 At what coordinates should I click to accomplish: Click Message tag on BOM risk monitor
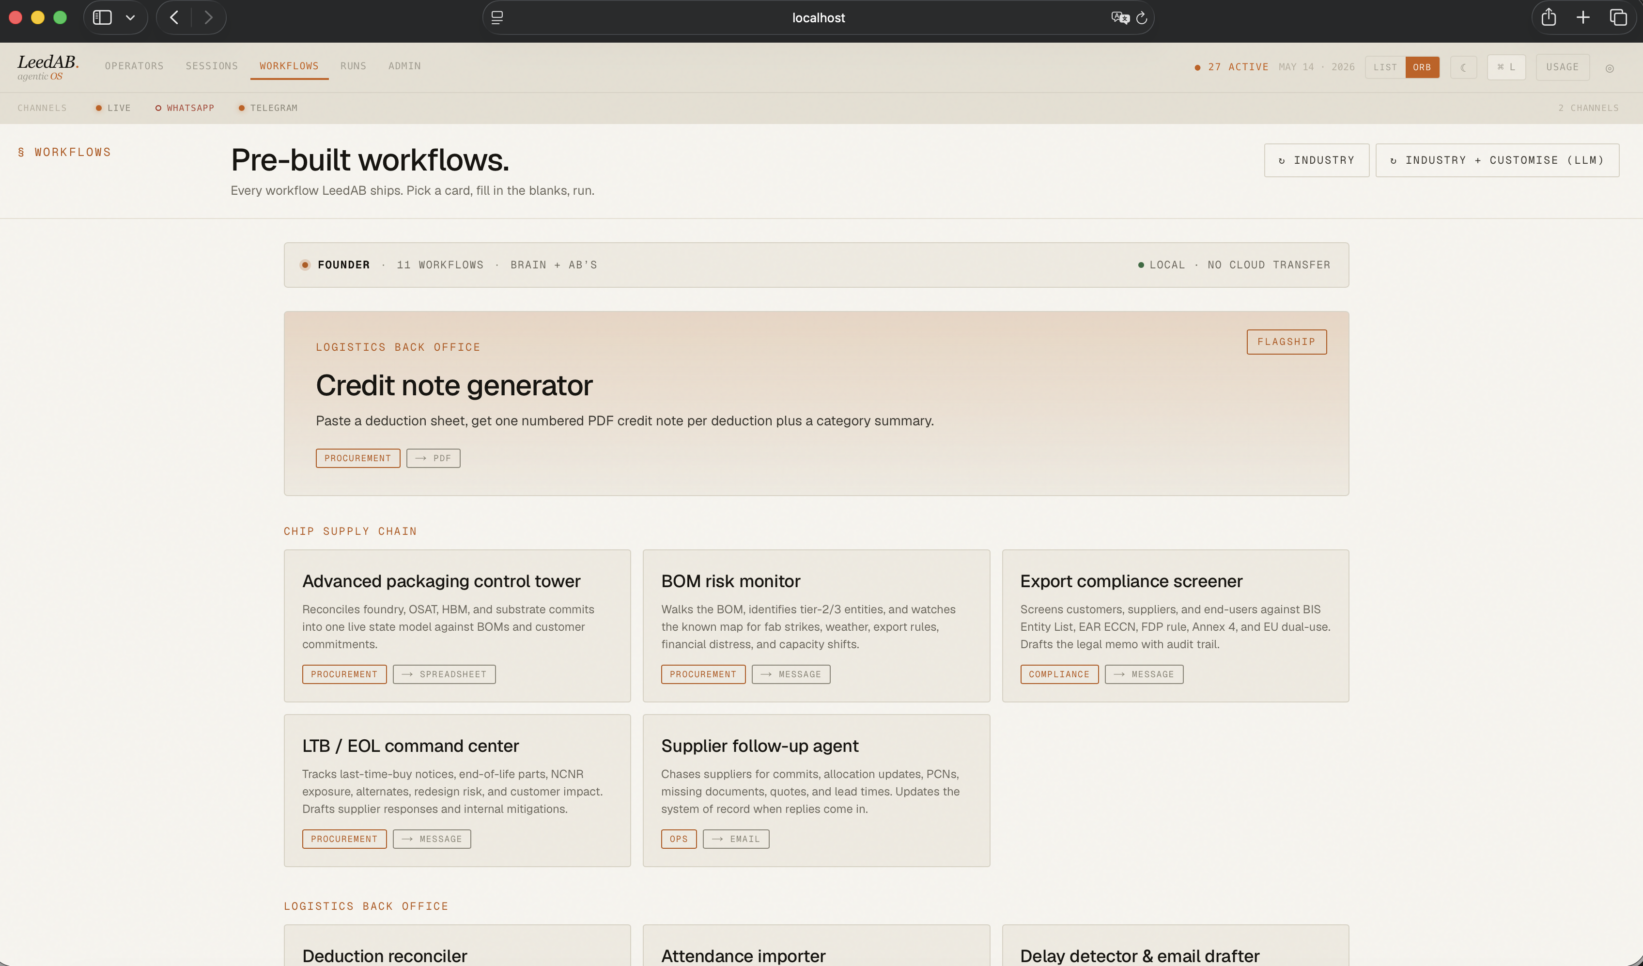click(x=791, y=674)
